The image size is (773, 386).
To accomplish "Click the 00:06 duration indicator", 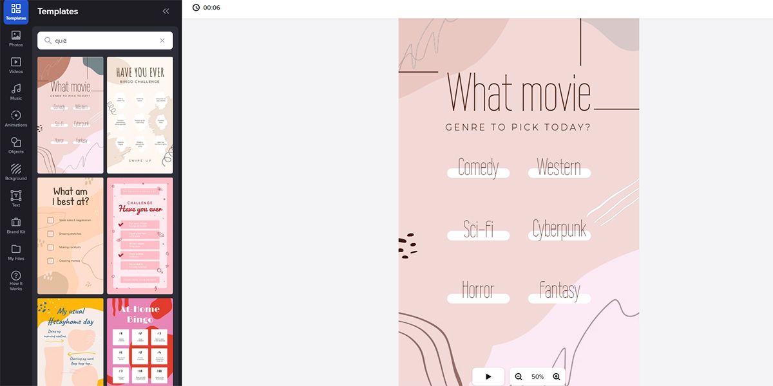I will pos(211,8).
